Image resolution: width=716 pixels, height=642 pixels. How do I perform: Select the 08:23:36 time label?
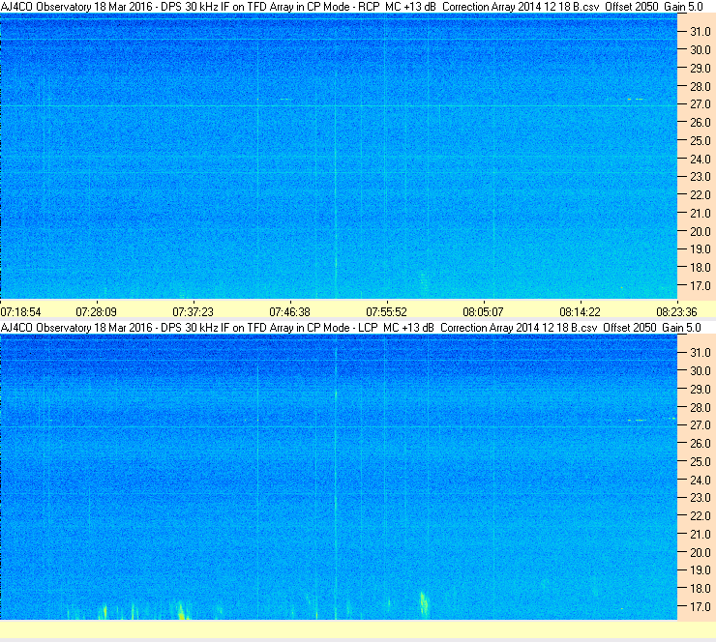tap(677, 312)
